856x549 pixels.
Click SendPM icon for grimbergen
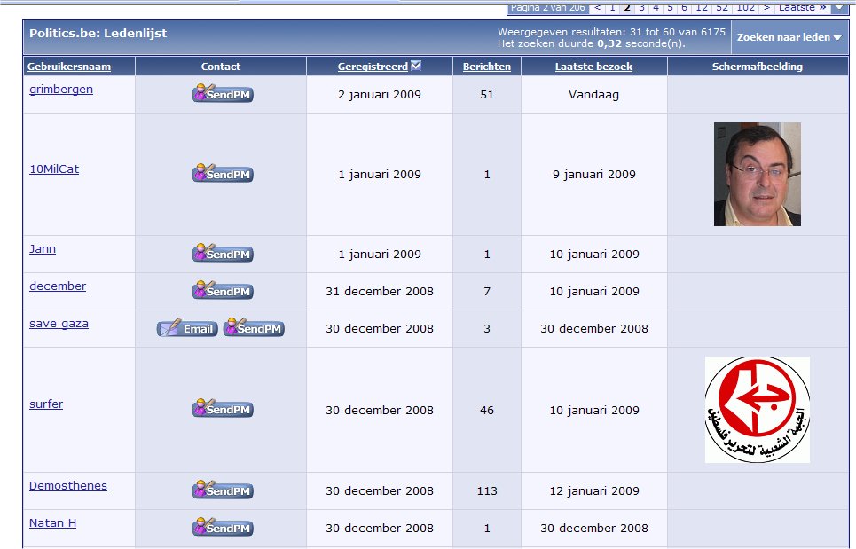pos(223,94)
